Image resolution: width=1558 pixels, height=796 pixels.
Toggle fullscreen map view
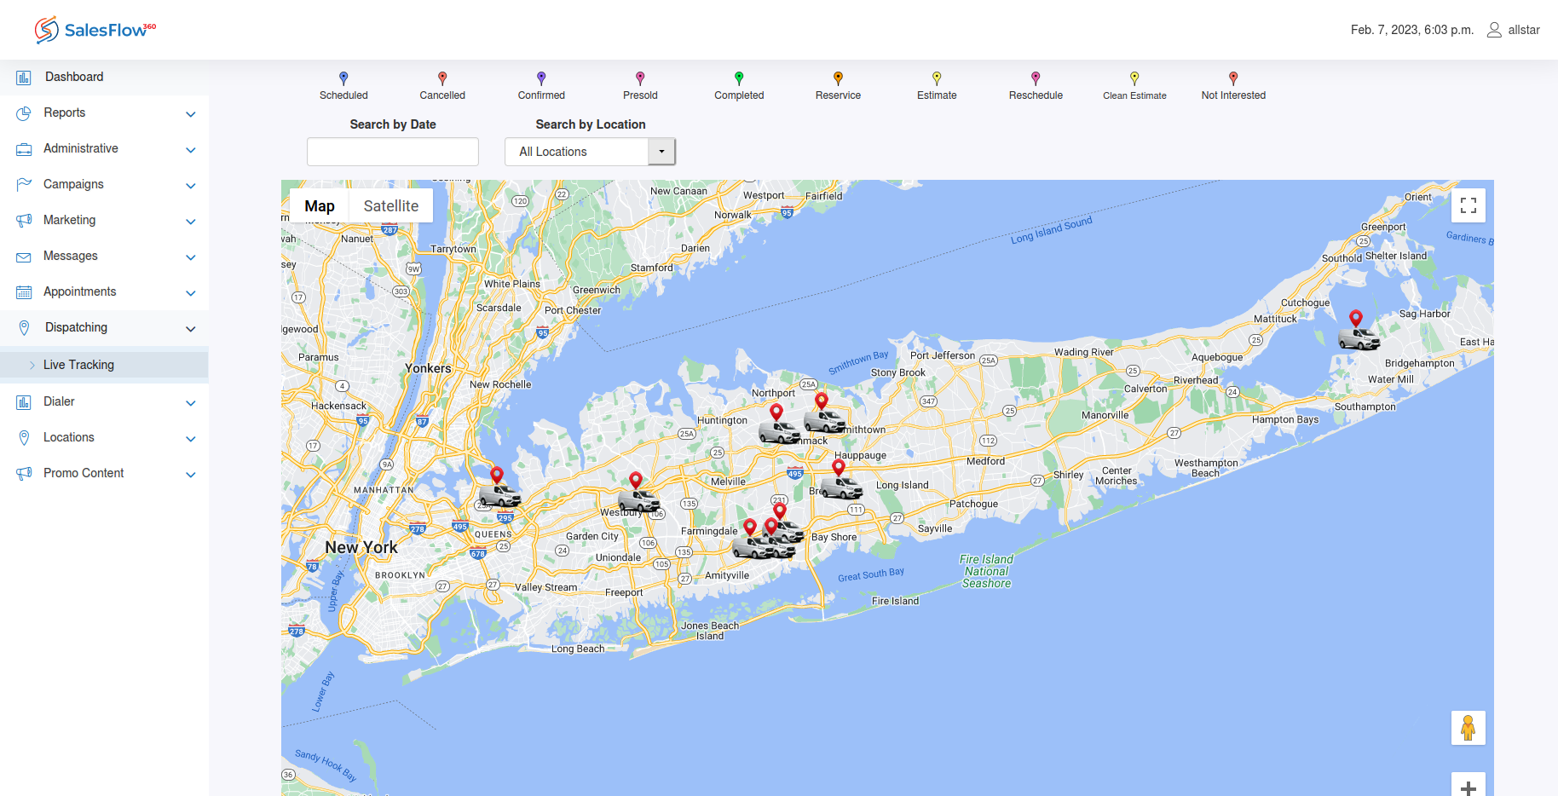tap(1468, 205)
